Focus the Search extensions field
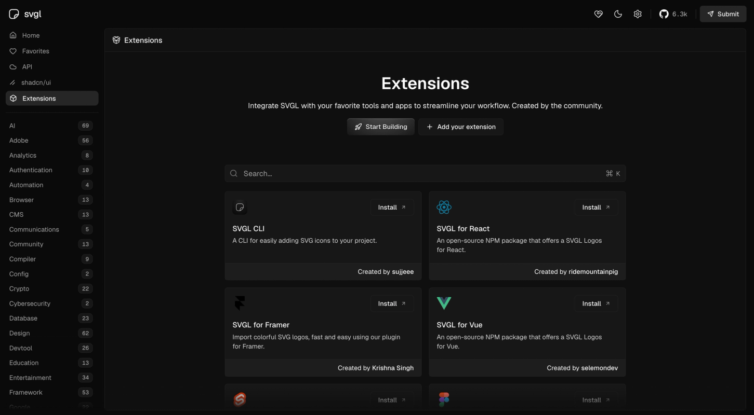This screenshot has height=415, width=754. tap(425, 173)
